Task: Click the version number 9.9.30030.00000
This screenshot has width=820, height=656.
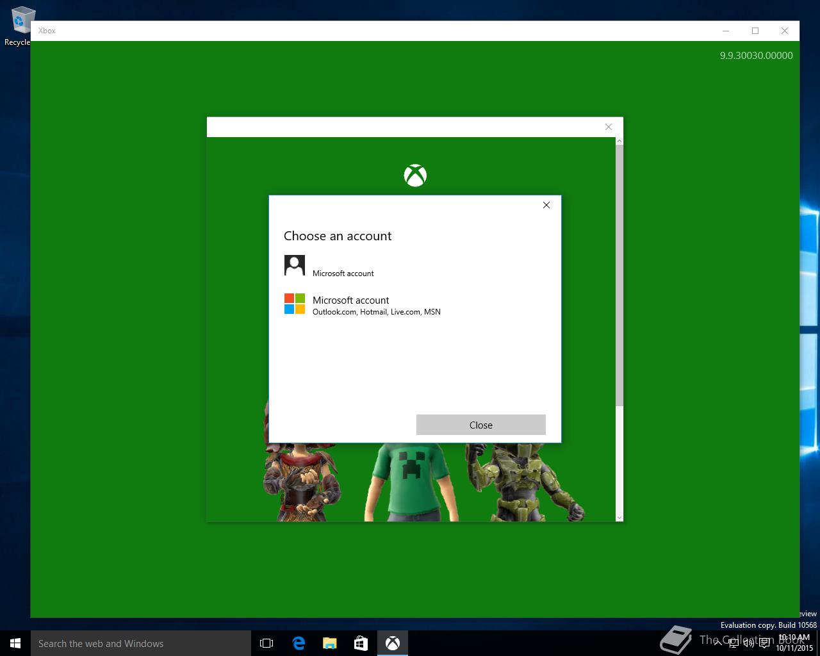Action: pyautogui.click(x=756, y=56)
